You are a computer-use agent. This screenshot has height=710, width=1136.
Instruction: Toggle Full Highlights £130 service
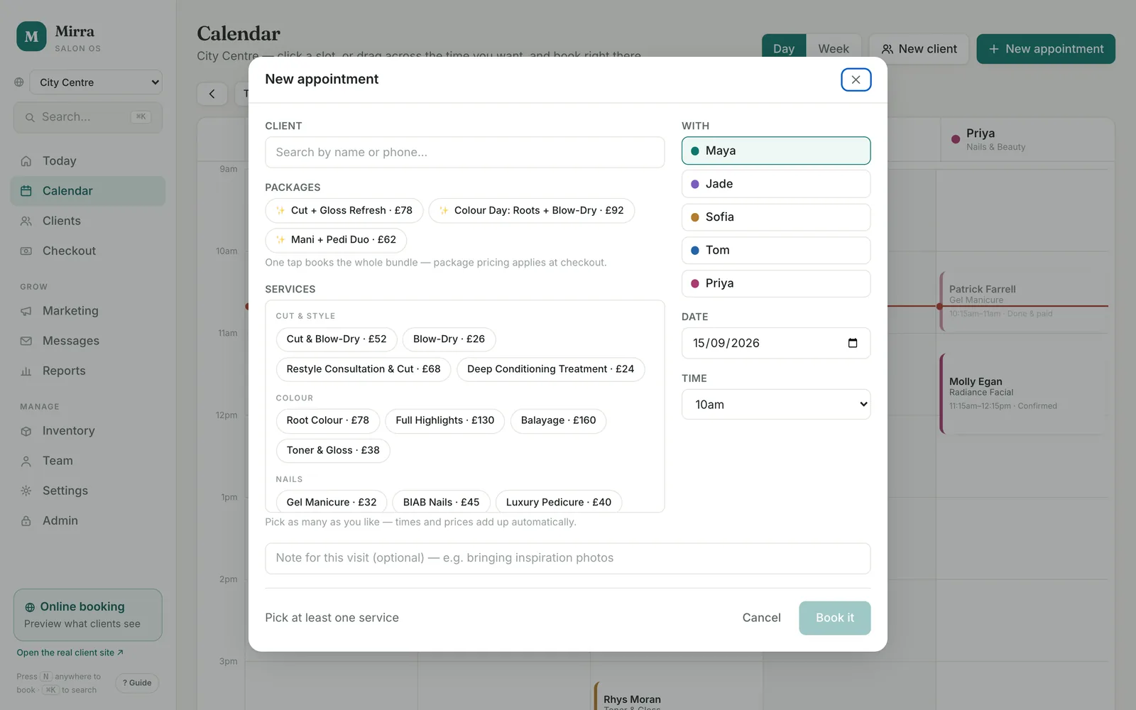pyautogui.click(x=444, y=420)
